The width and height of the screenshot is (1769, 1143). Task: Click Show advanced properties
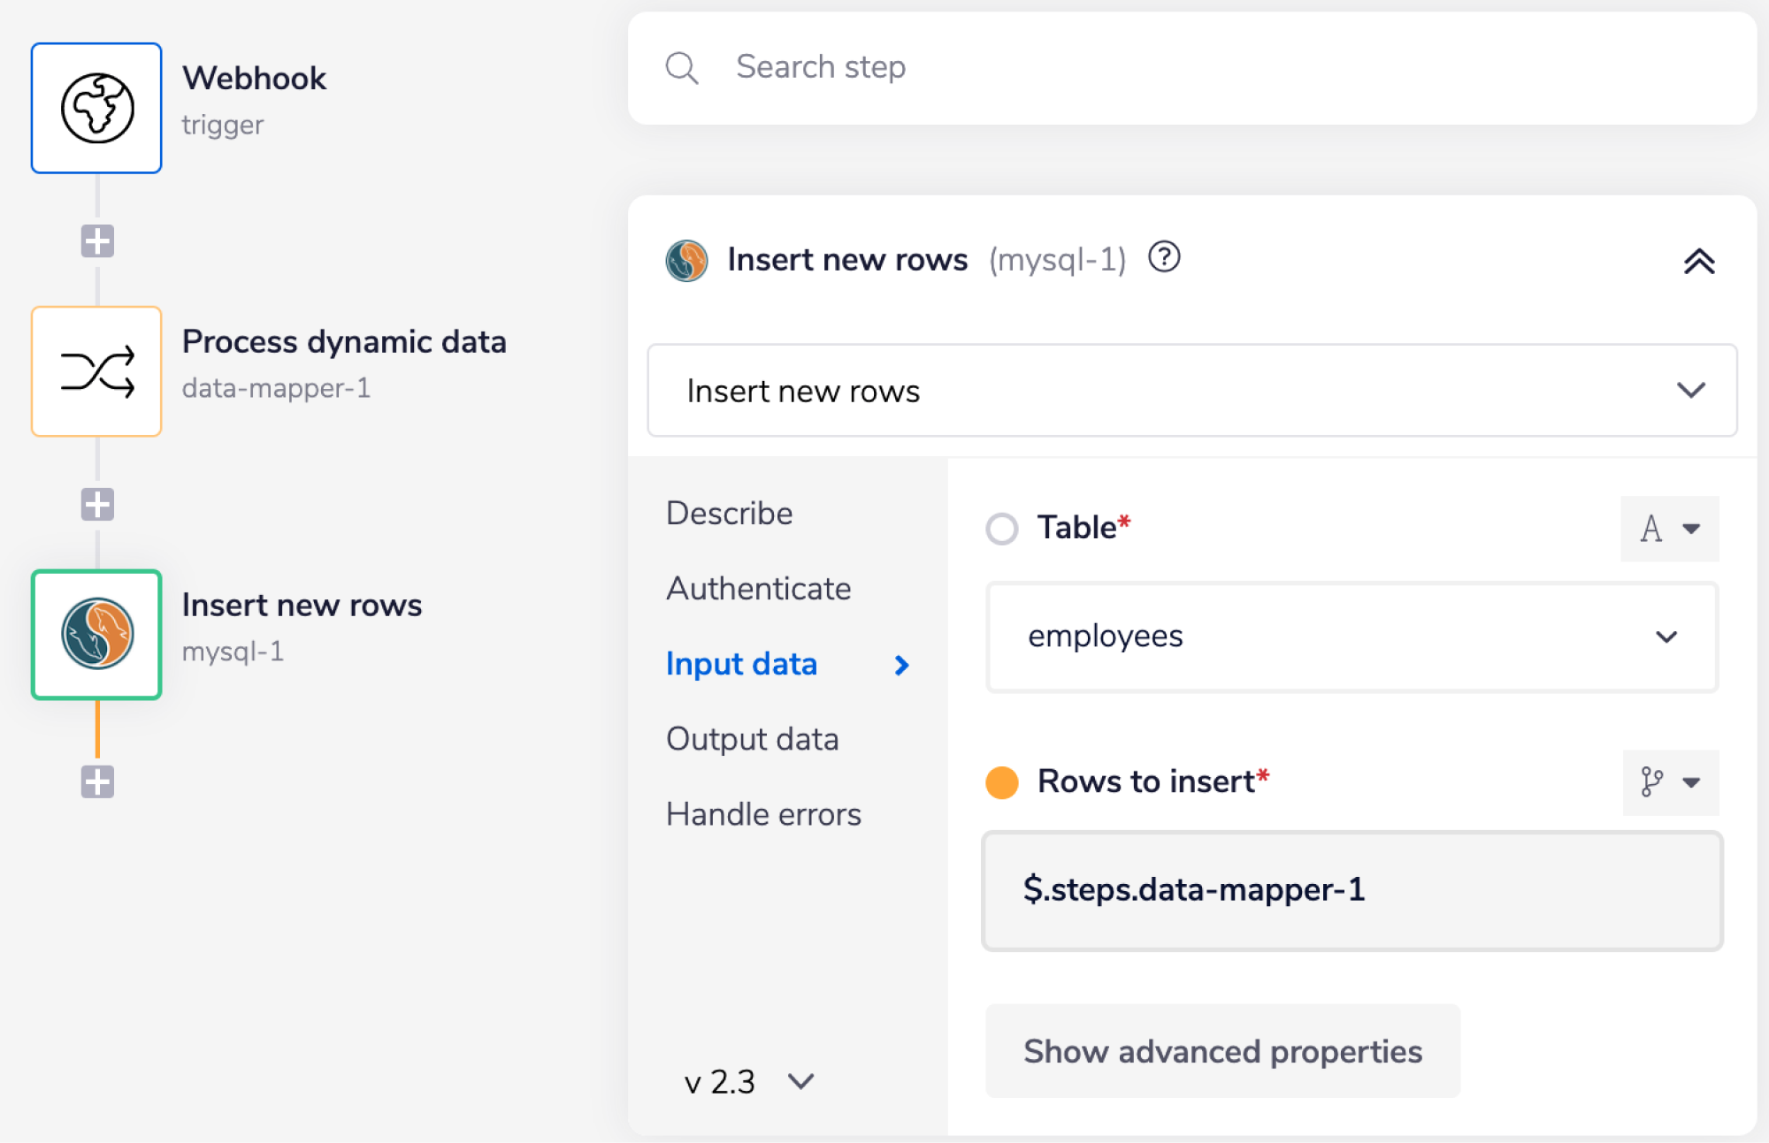pyautogui.click(x=1221, y=1050)
